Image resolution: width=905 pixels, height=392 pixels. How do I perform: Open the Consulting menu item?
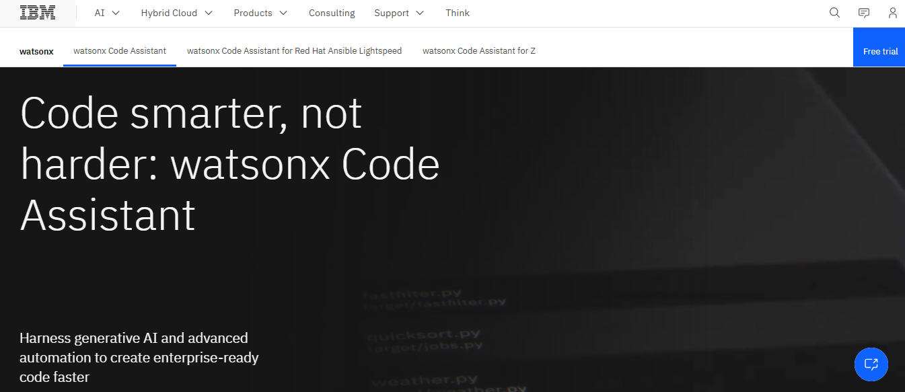332,13
